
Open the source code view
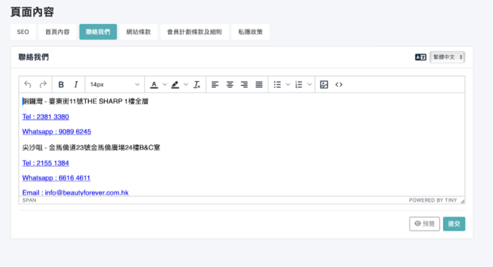[x=339, y=84]
